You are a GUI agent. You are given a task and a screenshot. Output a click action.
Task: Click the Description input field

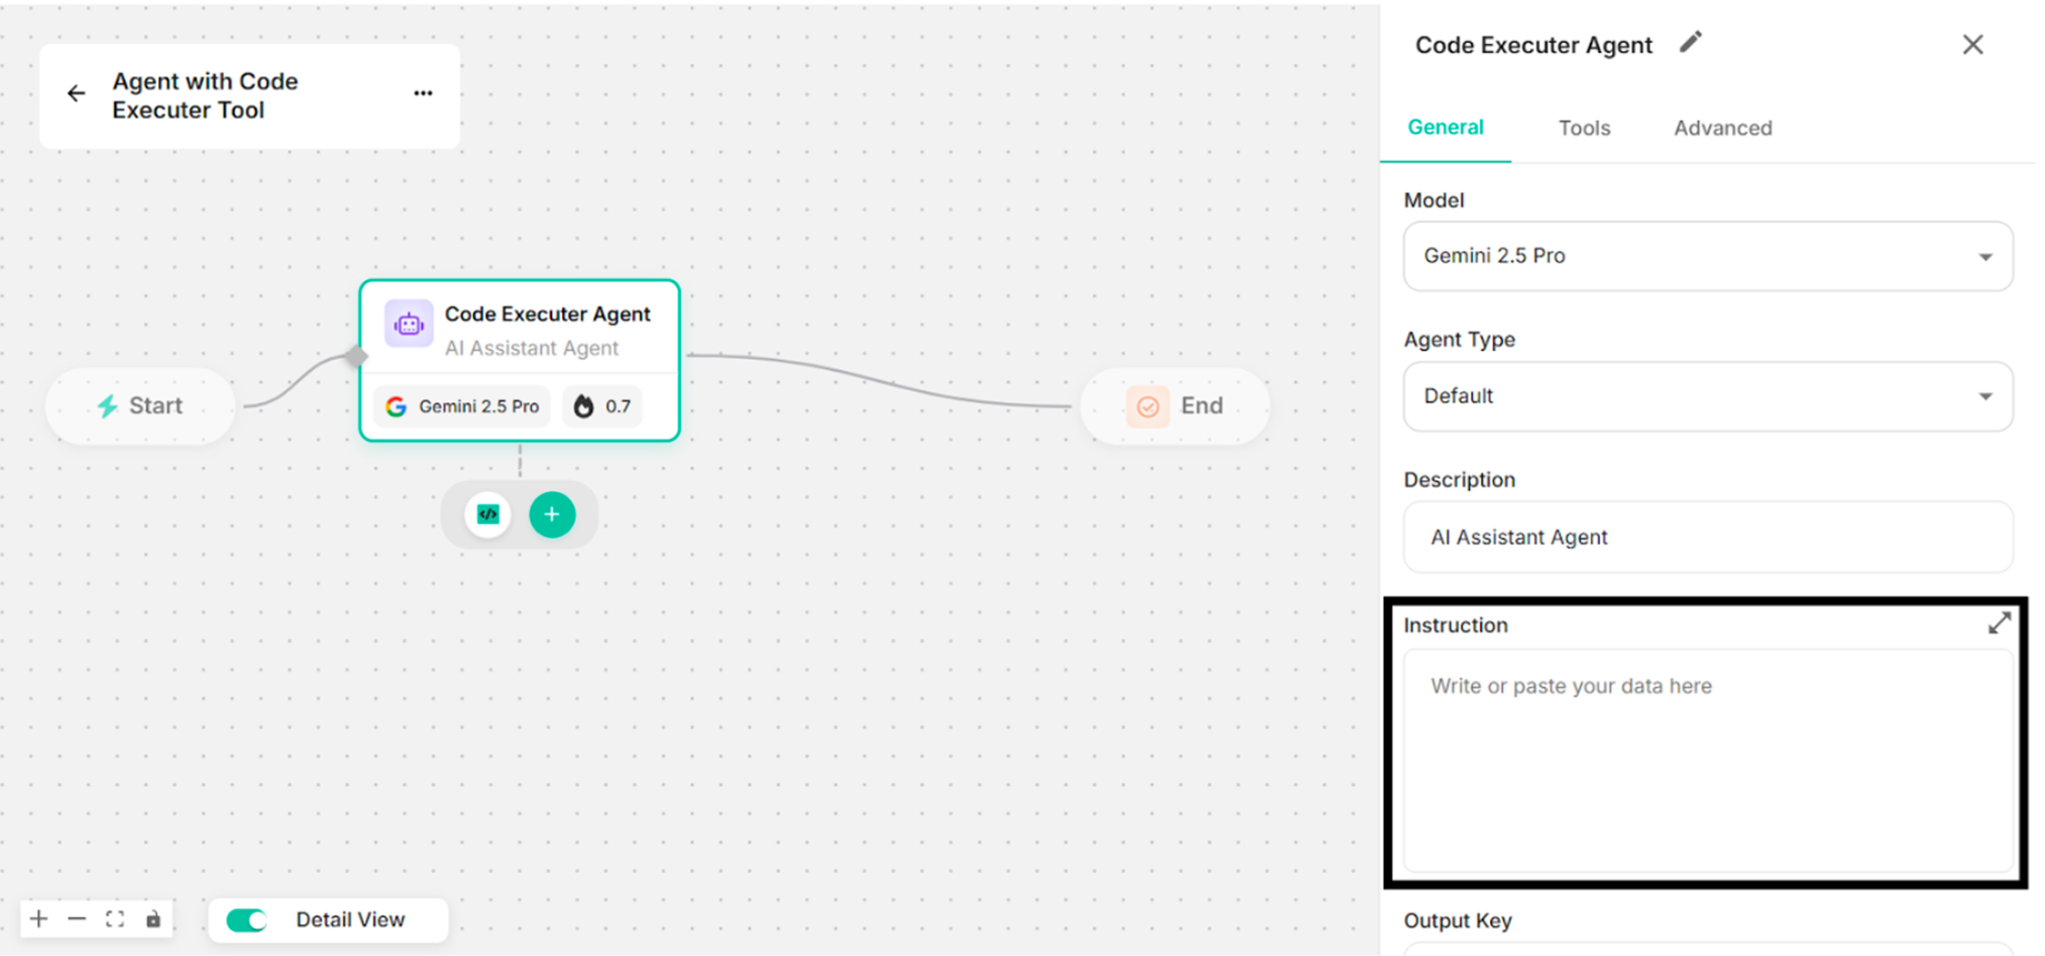[x=1707, y=536]
